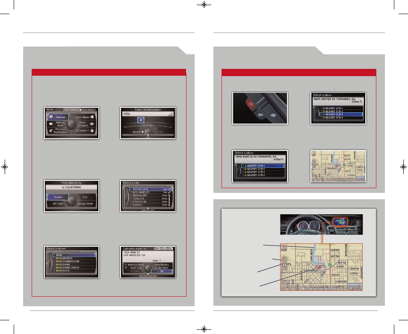This screenshot has width=408, height=334.
Task: Select the Dest MENU 1 tab
Action: (x=71, y=110)
